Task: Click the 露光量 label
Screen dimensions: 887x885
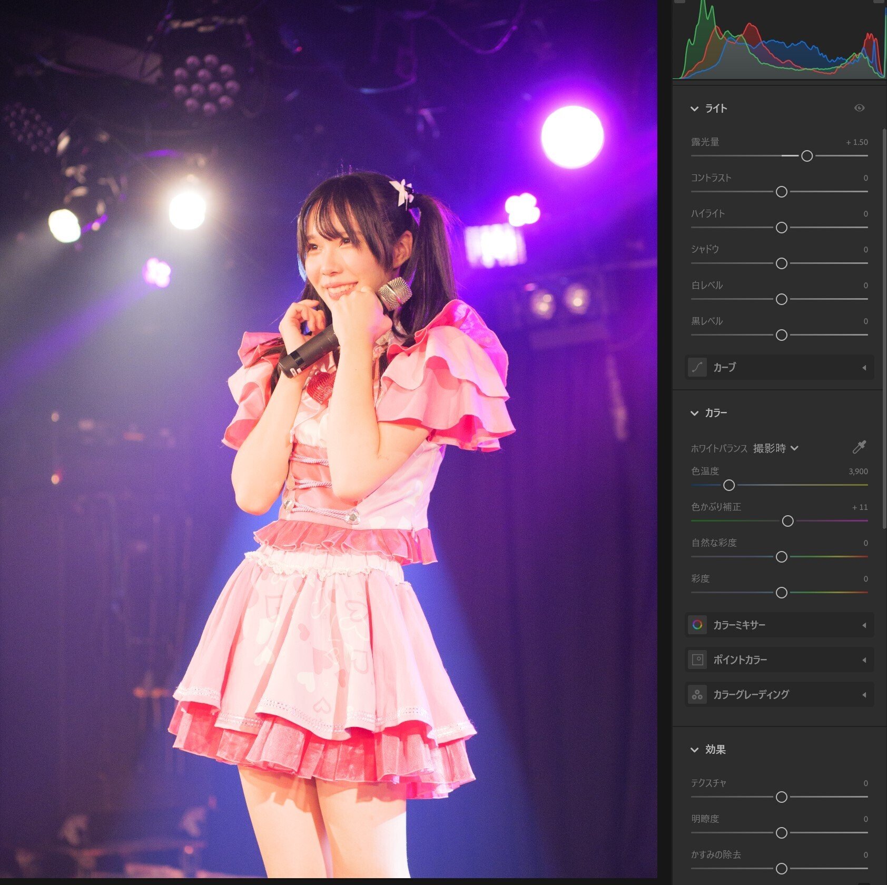Action: 705,142
